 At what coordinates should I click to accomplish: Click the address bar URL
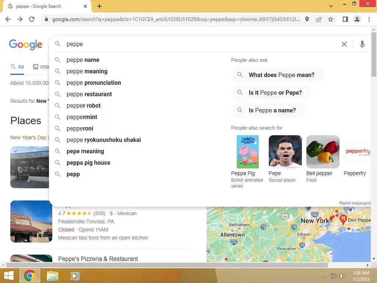click(176, 19)
